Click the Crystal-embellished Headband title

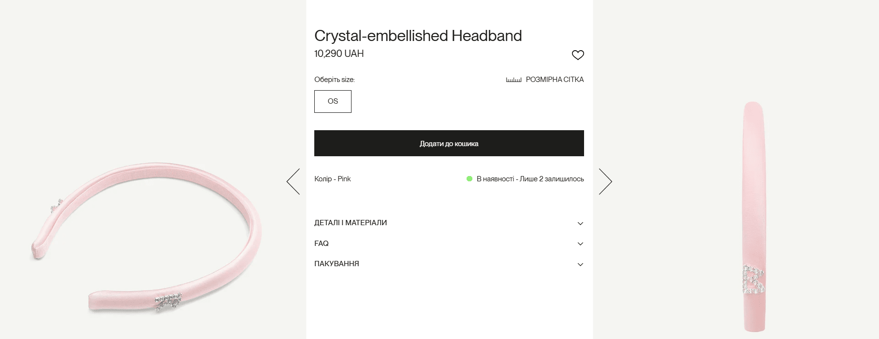(x=418, y=36)
